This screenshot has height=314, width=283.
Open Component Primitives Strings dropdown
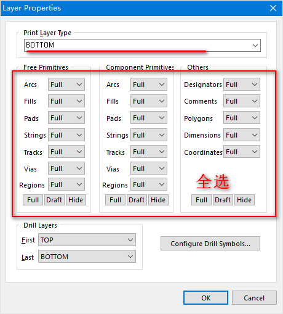click(x=149, y=135)
